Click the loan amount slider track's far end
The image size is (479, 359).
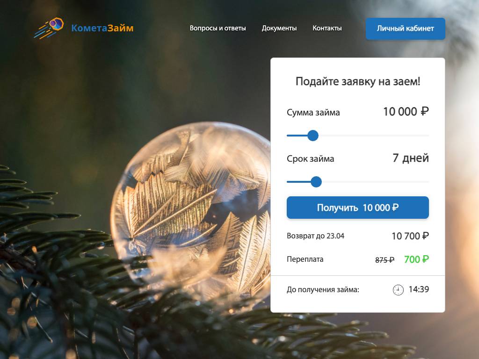pyautogui.click(x=427, y=136)
